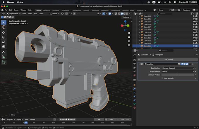Toggle snapping magnet in header
The image size is (199, 129).
click(x=66, y=14)
